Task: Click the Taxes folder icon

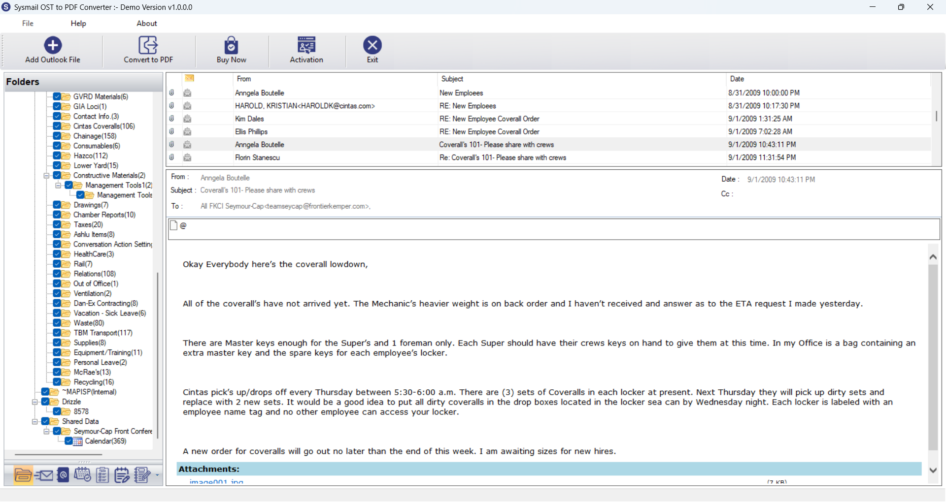Action: (66, 224)
